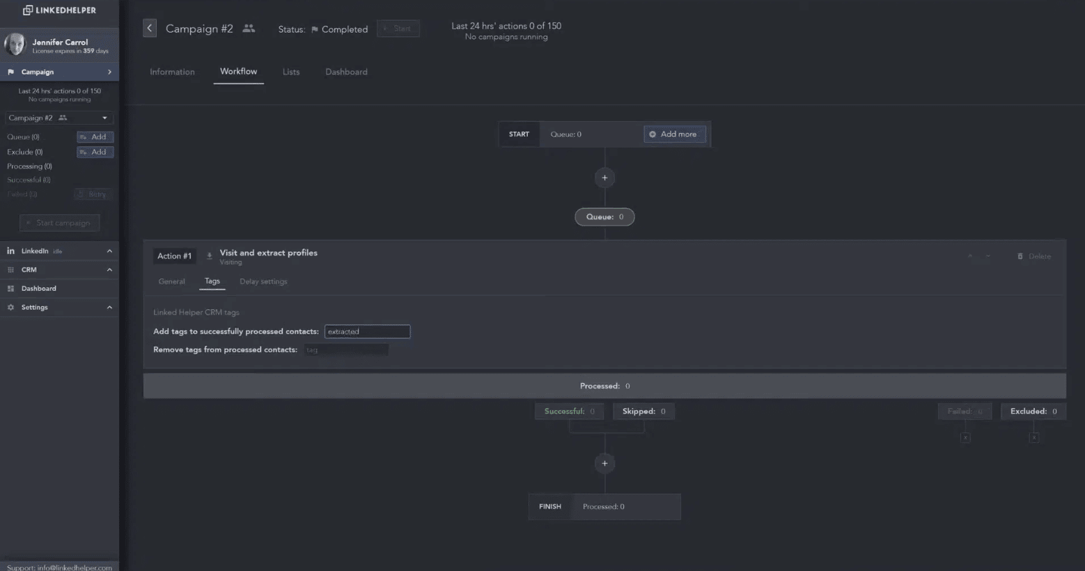This screenshot has width=1085, height=571.
Task: Open the Campaign #2 dropdown in the sidebar
Action: coord(59,118)
